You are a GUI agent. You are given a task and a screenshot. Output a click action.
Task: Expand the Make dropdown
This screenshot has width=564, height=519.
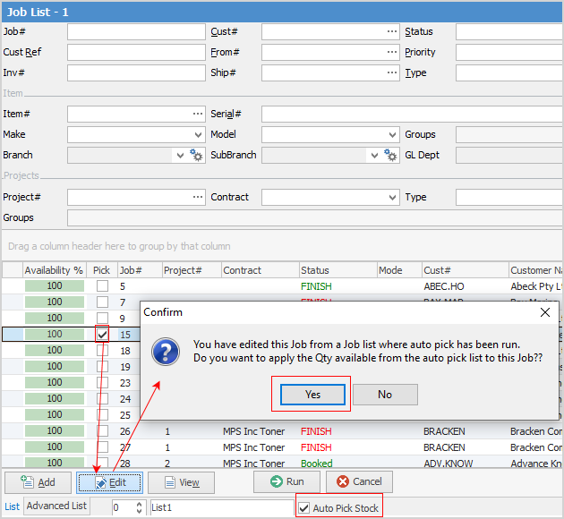pos(198,135)
